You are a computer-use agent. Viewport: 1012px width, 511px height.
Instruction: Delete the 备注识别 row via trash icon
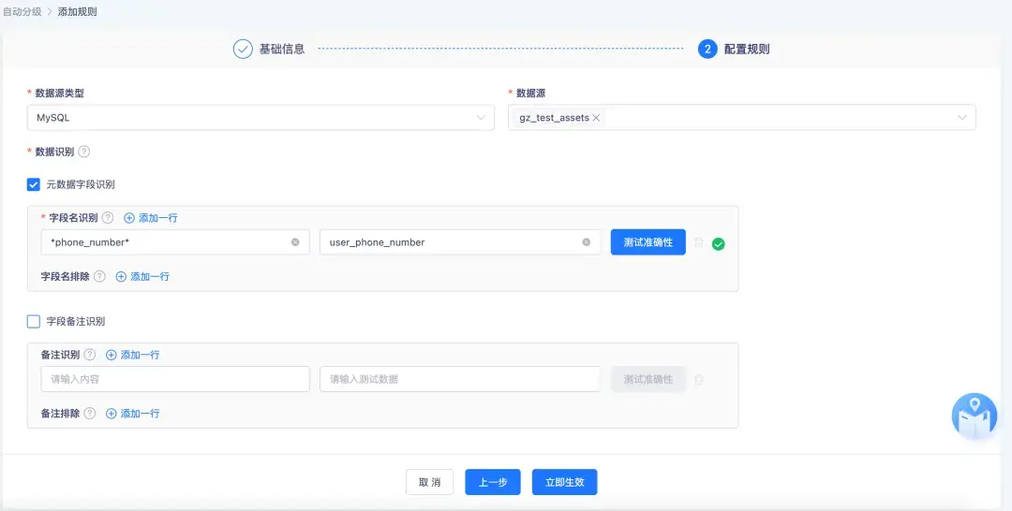click(698, 380)
